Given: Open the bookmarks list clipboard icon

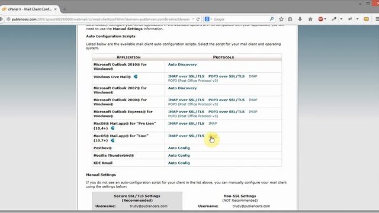Looking at the screenshot, I should tap(290, 19).
